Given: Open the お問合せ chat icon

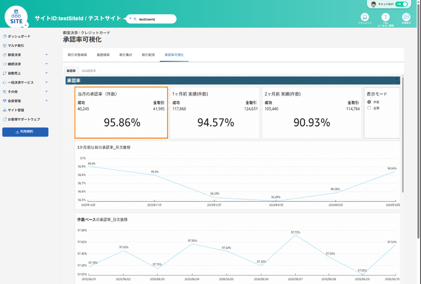Looking at the screenshot, I should [x=406, y=17].
